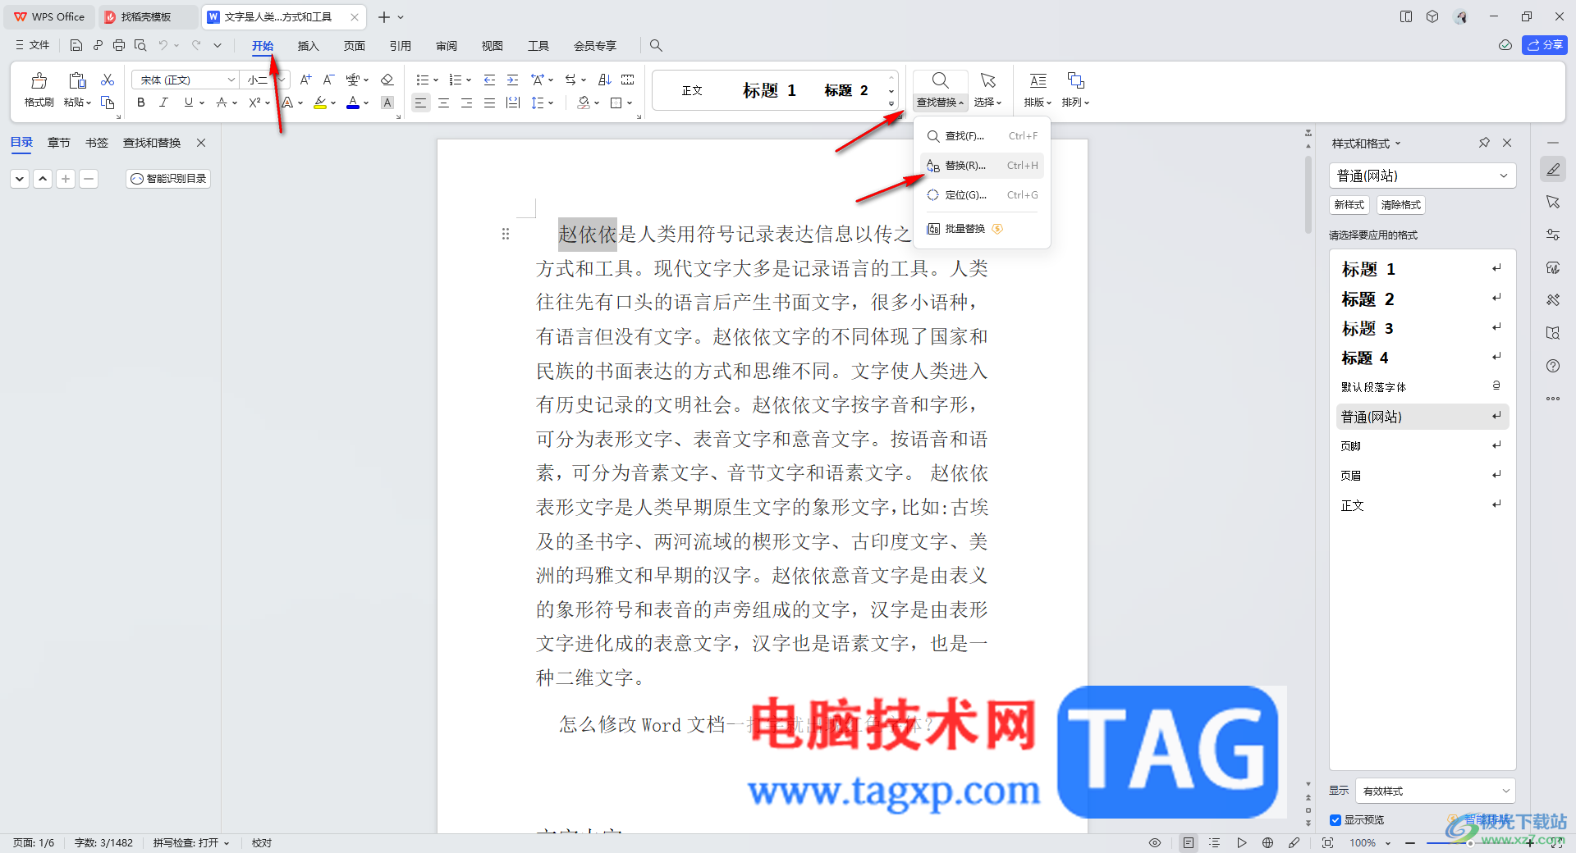Click the 智能识别目录 button
Image resolution: width=1576 pixels, height=853 pixels.
(x=168, y=178)
